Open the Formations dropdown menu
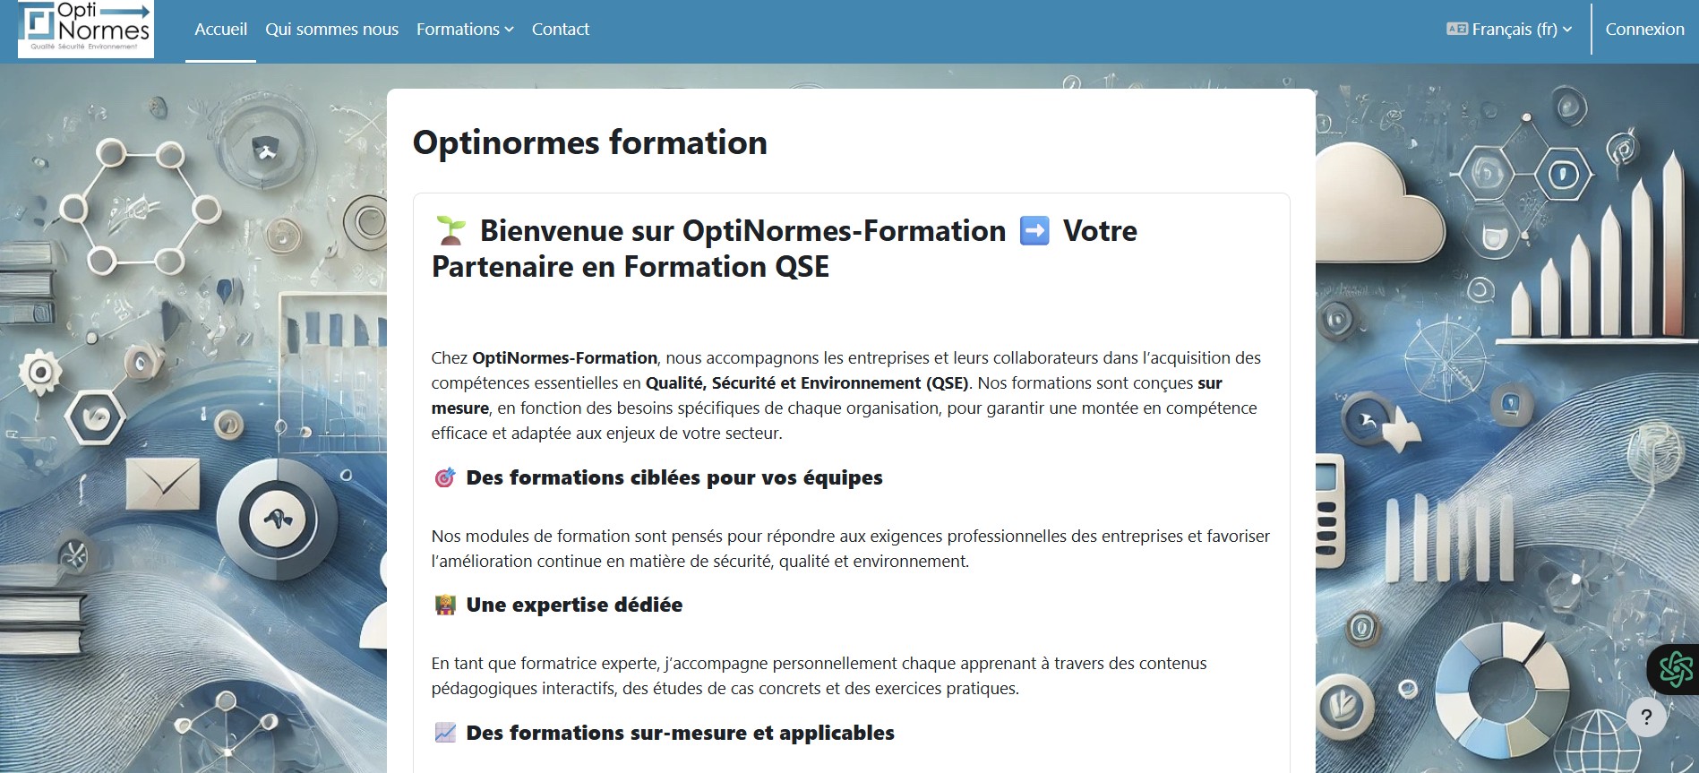Viewport: 1699px width, 773px height. [x=465, y=30]
